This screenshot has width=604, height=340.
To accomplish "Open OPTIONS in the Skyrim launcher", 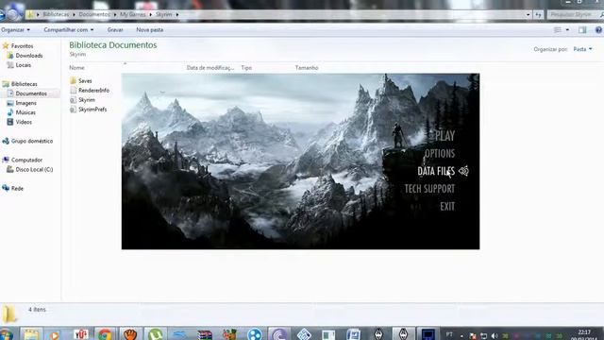I will coord(440,153).
